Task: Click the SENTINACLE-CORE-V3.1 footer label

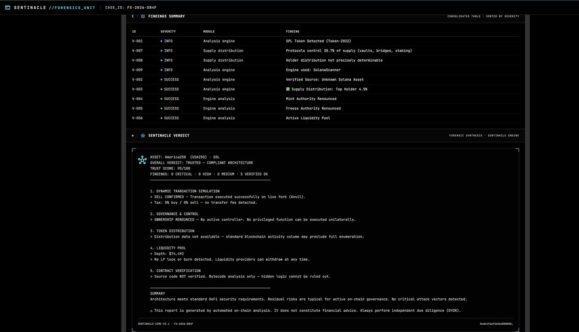Action: [165, 324]
